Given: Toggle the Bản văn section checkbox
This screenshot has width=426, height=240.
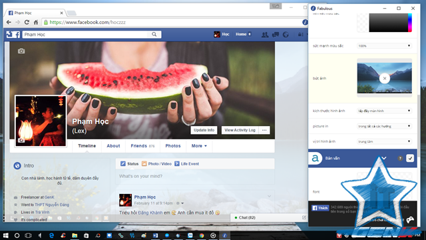Looking at the screenshot, I should [x=410, y=158].
